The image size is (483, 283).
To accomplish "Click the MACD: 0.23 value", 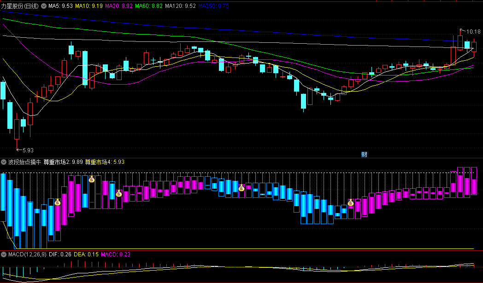I will tap(116, 254).
